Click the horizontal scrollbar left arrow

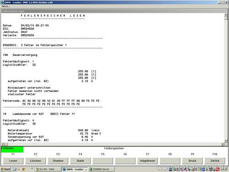pos(3,144)
